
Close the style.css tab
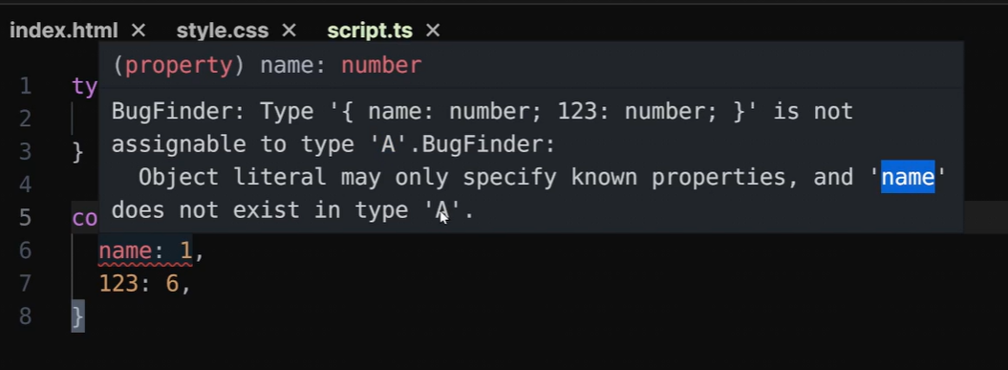tap(290, 31)
